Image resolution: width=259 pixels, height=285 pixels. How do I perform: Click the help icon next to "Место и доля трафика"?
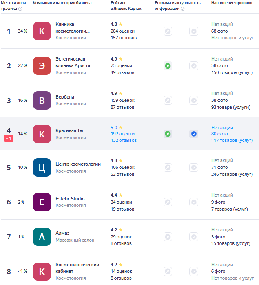click(x=20, y=9)
